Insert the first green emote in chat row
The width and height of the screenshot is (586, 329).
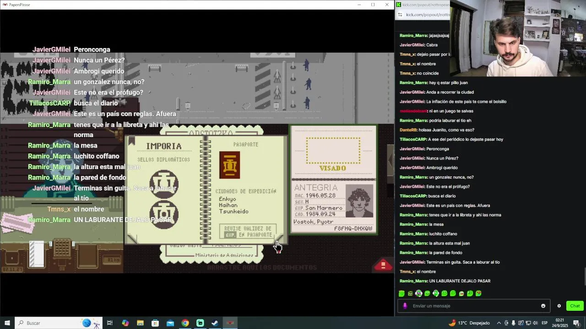[x=402, y=293]
